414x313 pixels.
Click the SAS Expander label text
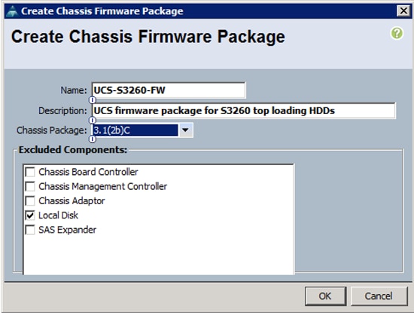(67, 230)
